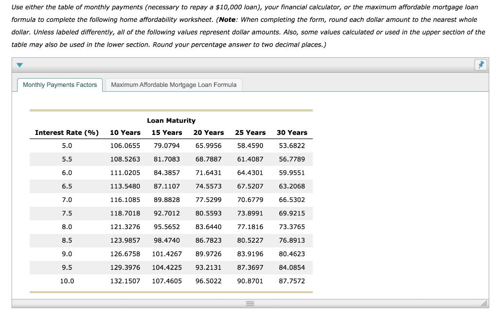This screenshot has height=314, width=498.
Task: Select the 10 Years column header
Action: [125, 132]
